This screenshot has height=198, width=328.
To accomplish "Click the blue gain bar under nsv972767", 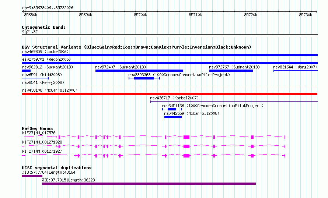I will (231, 71).
